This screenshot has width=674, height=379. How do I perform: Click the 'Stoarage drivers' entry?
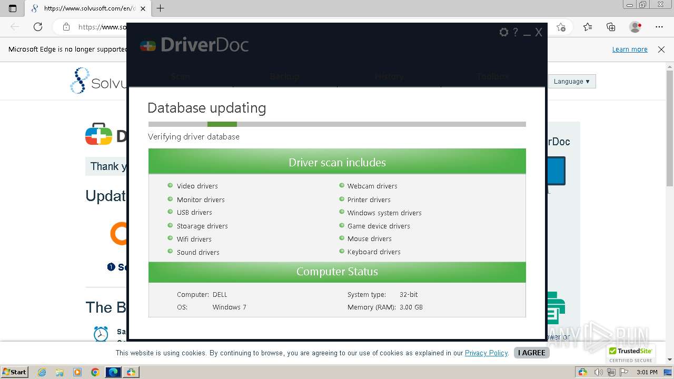pos(202,226)
